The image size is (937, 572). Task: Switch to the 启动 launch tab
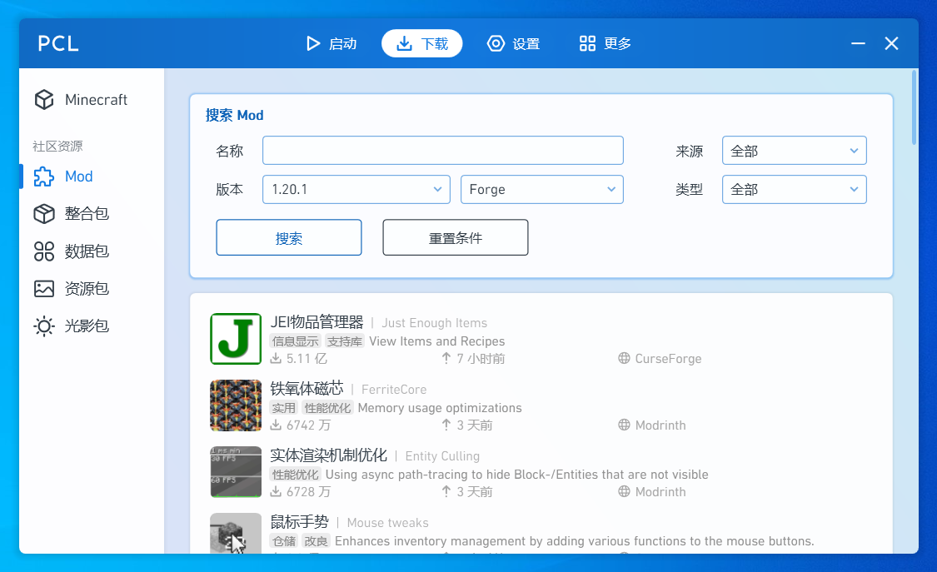click(x=331, y=44)
